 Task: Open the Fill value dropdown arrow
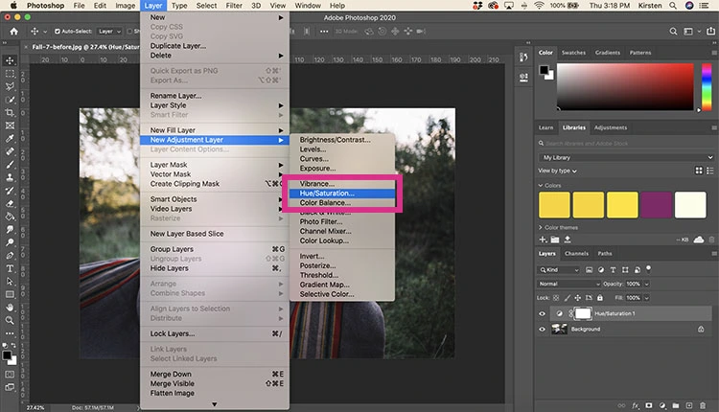(x=646, y=298)
